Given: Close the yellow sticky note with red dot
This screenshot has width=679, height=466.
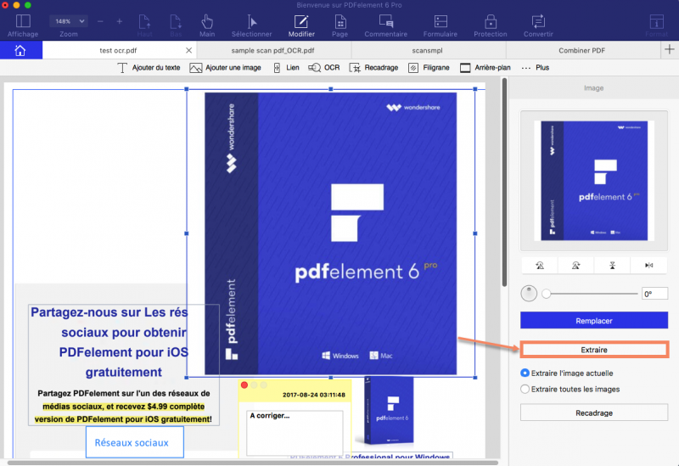Looking at the screenshot, I should coord(244,385).
